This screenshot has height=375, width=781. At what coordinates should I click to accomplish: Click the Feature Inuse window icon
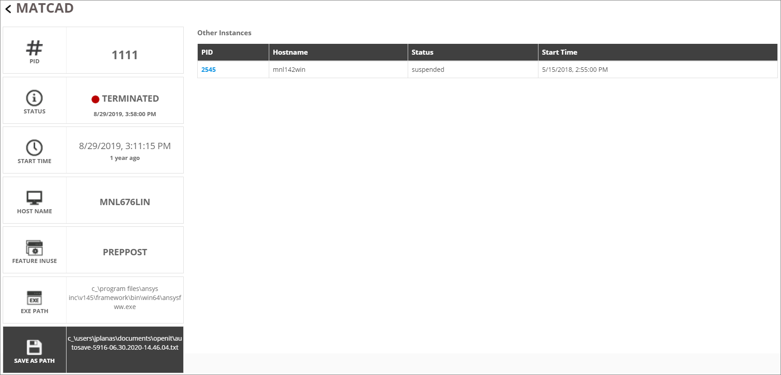coord(34,248)
